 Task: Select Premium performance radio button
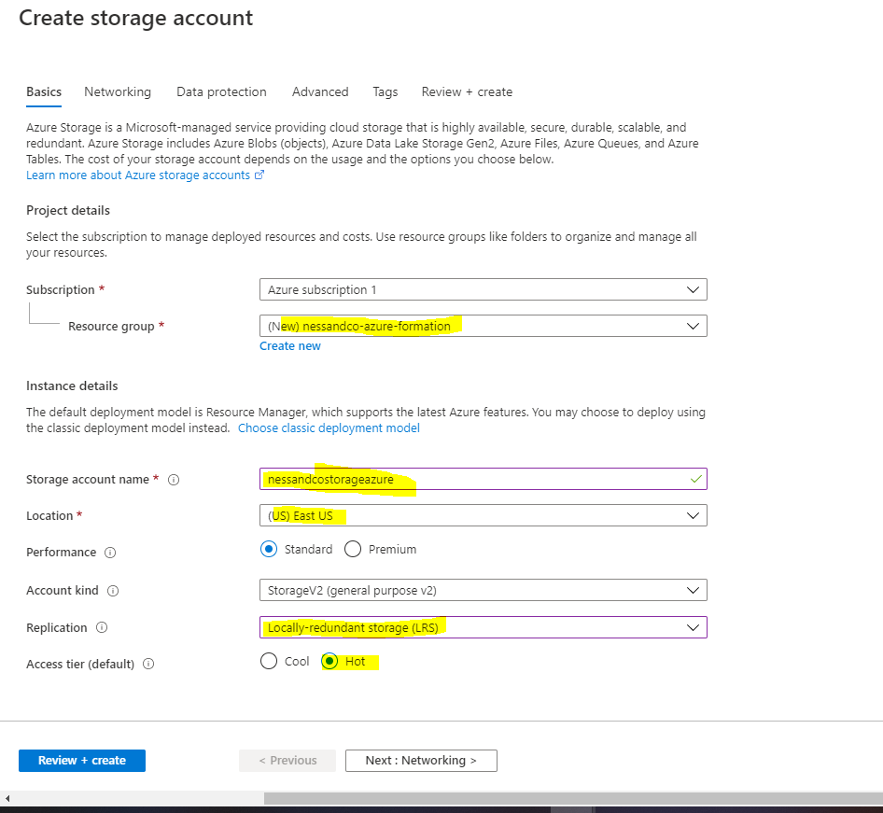pos(353,549)
